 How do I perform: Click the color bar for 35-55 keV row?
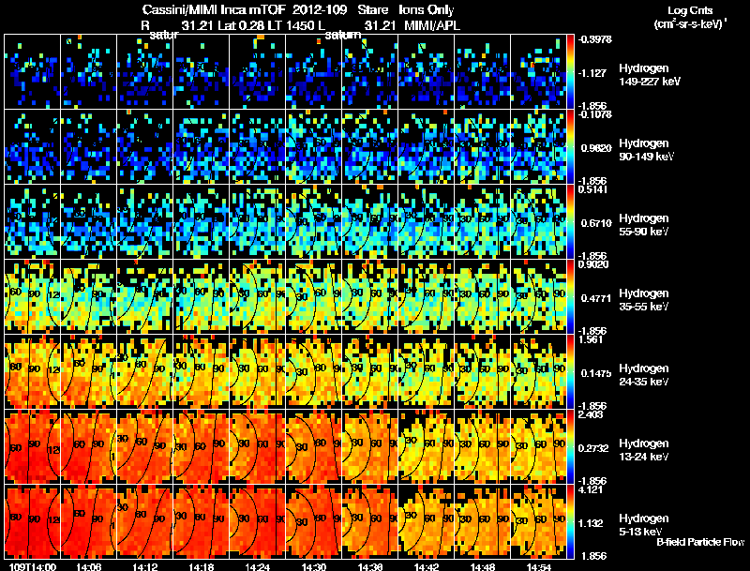point(570,296)
